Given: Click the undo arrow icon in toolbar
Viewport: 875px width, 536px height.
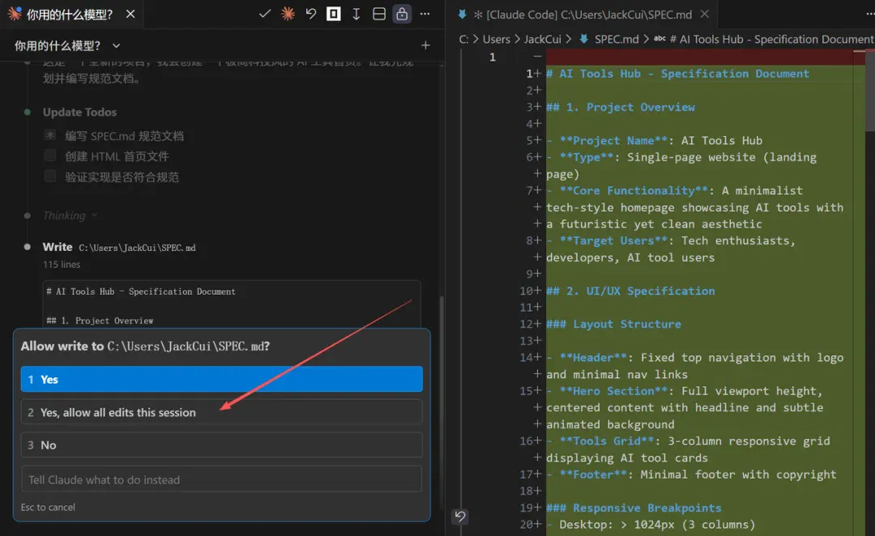Looking at the screenshot, I should 311,14.
